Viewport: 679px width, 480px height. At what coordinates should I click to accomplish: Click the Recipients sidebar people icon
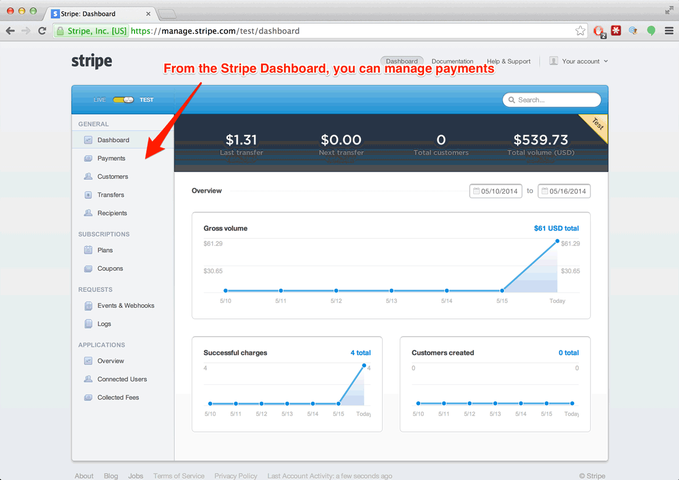click(x=88, y=213)
